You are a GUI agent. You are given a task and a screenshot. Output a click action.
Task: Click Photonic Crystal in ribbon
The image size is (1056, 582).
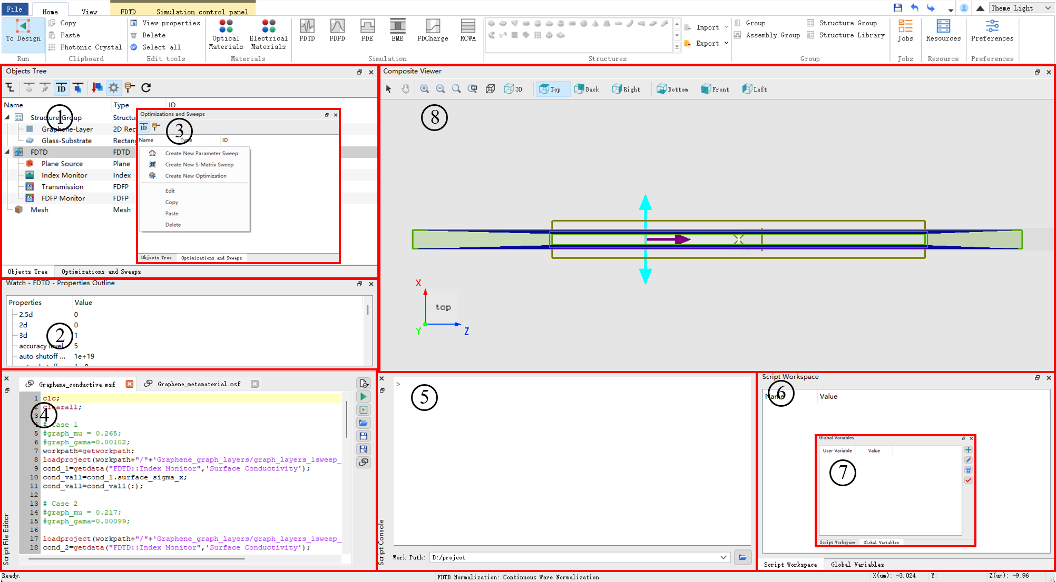[85, 47]
